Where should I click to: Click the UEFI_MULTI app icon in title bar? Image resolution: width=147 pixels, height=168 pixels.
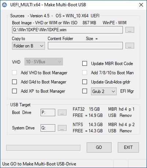pos(4,5)
